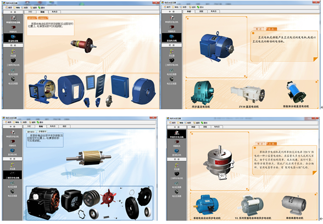Expand 初级 sidebar header in black motor assembly window

pos(13,159)
